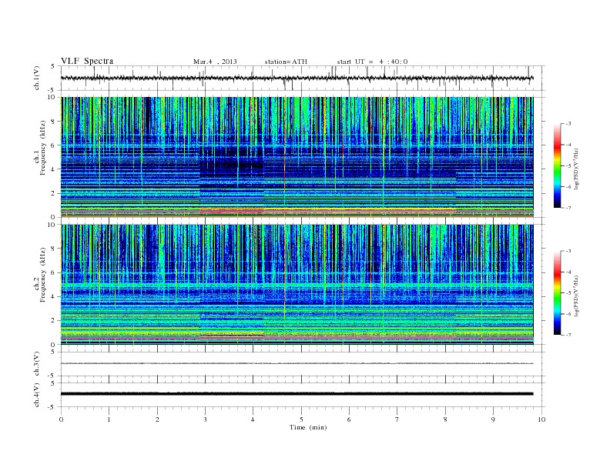Click inside the ch.2 spectrogram panel
This screenshot has height=471, width=610.
pos(297,284)
